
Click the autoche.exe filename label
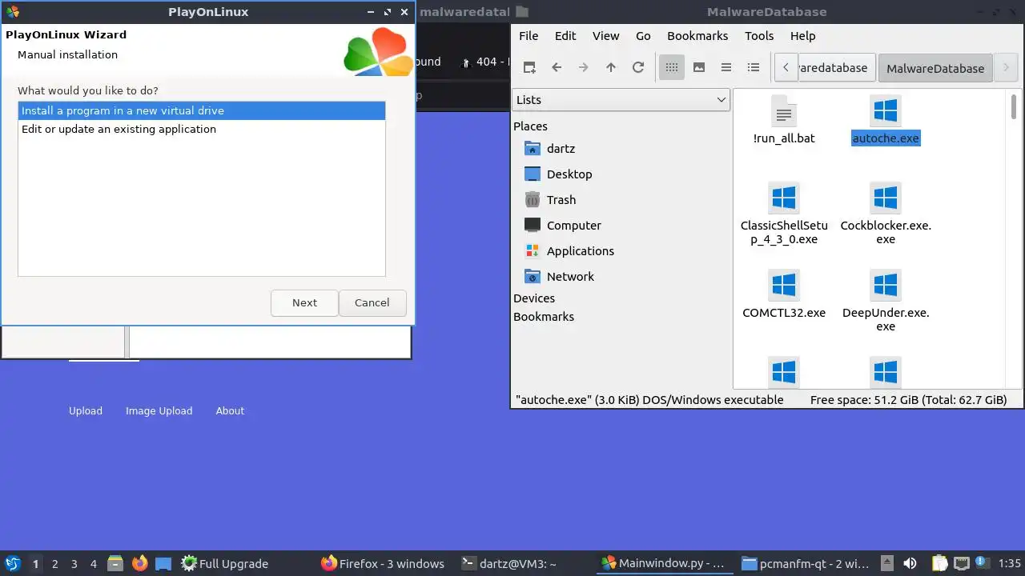(x=886, y=138)
